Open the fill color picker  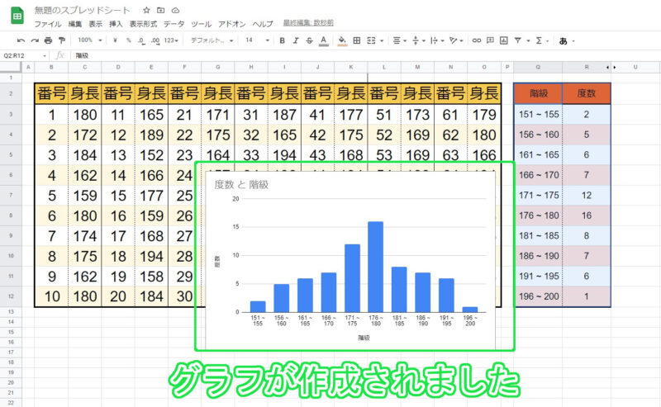point(342,40)
